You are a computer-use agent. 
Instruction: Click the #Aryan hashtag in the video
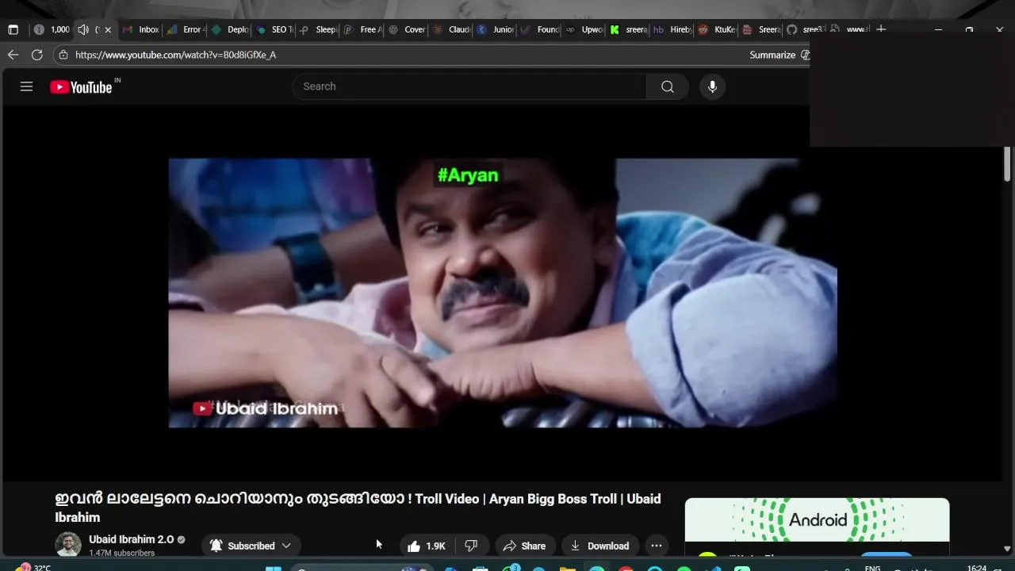468,175
